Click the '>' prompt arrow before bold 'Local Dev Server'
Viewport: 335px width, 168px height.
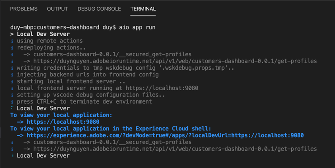click(12, 34)
